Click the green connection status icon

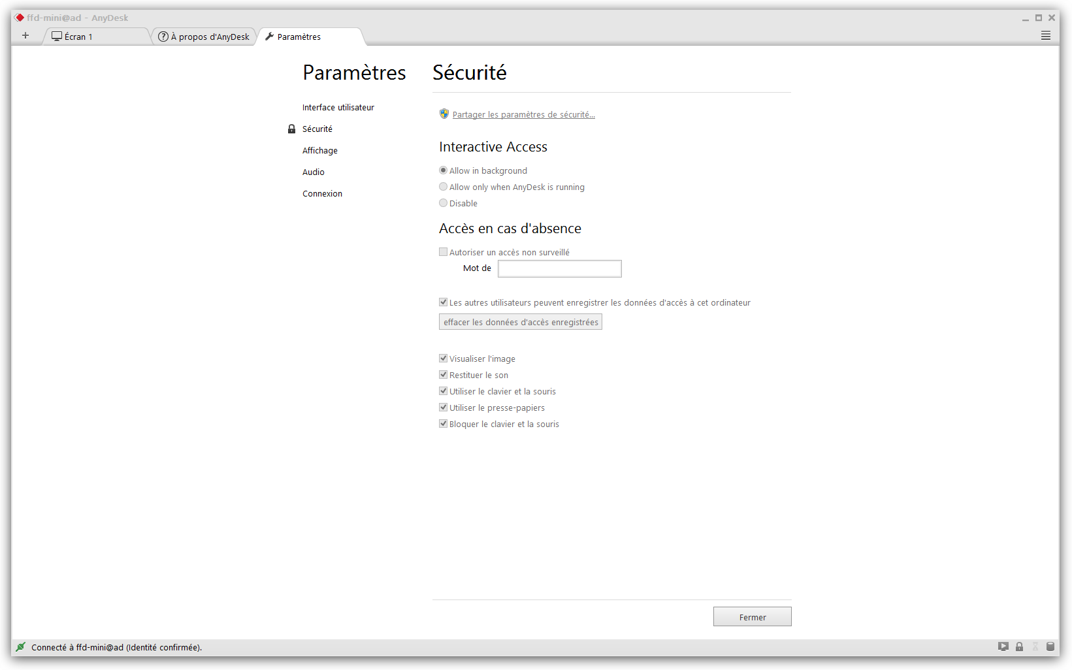coord(20,647)
